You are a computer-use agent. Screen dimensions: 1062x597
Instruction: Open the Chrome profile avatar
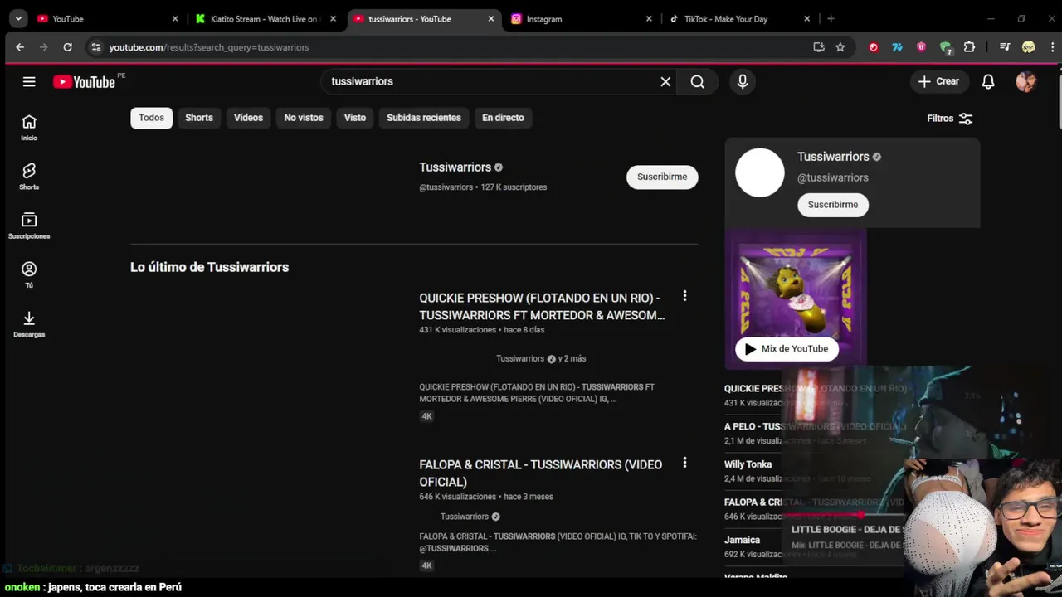coord(1029,47)
